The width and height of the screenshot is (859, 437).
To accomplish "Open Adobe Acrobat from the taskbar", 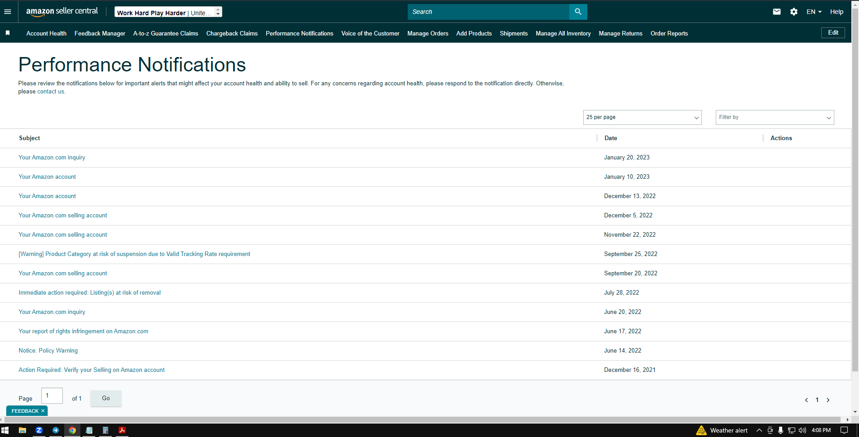I will (122, 430).
